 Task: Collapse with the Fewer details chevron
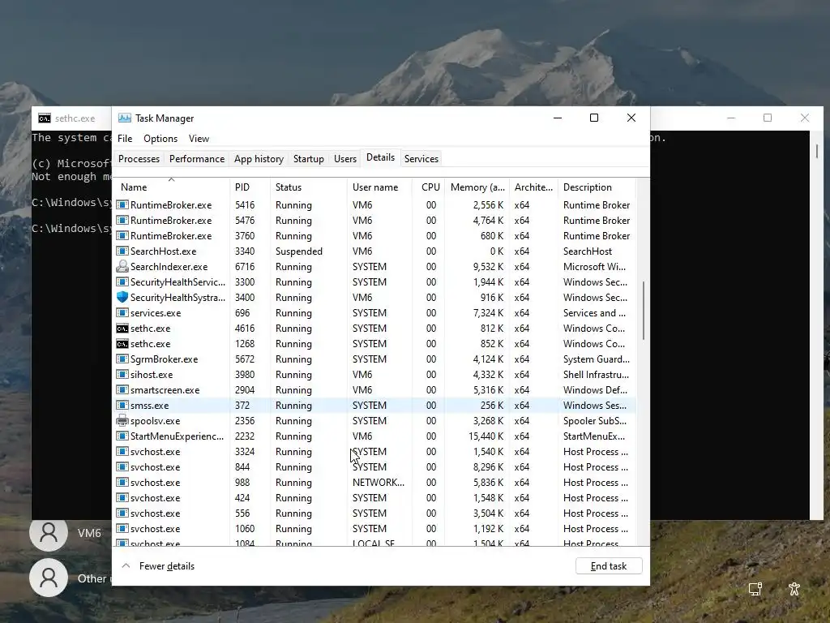(x=126, y=565)
